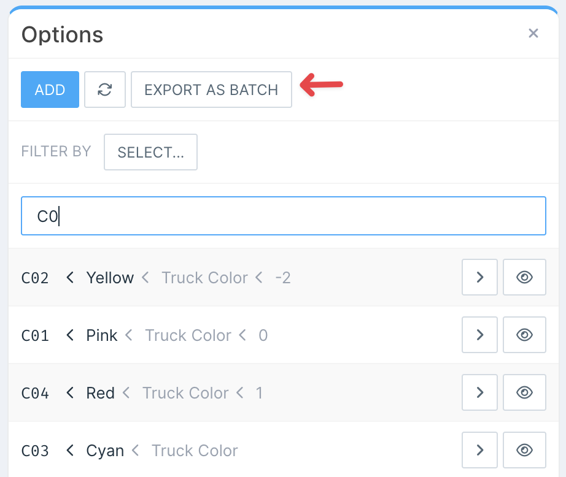Close the Options panel
This screenshot has height=477, width=566.
click(533, 34)
